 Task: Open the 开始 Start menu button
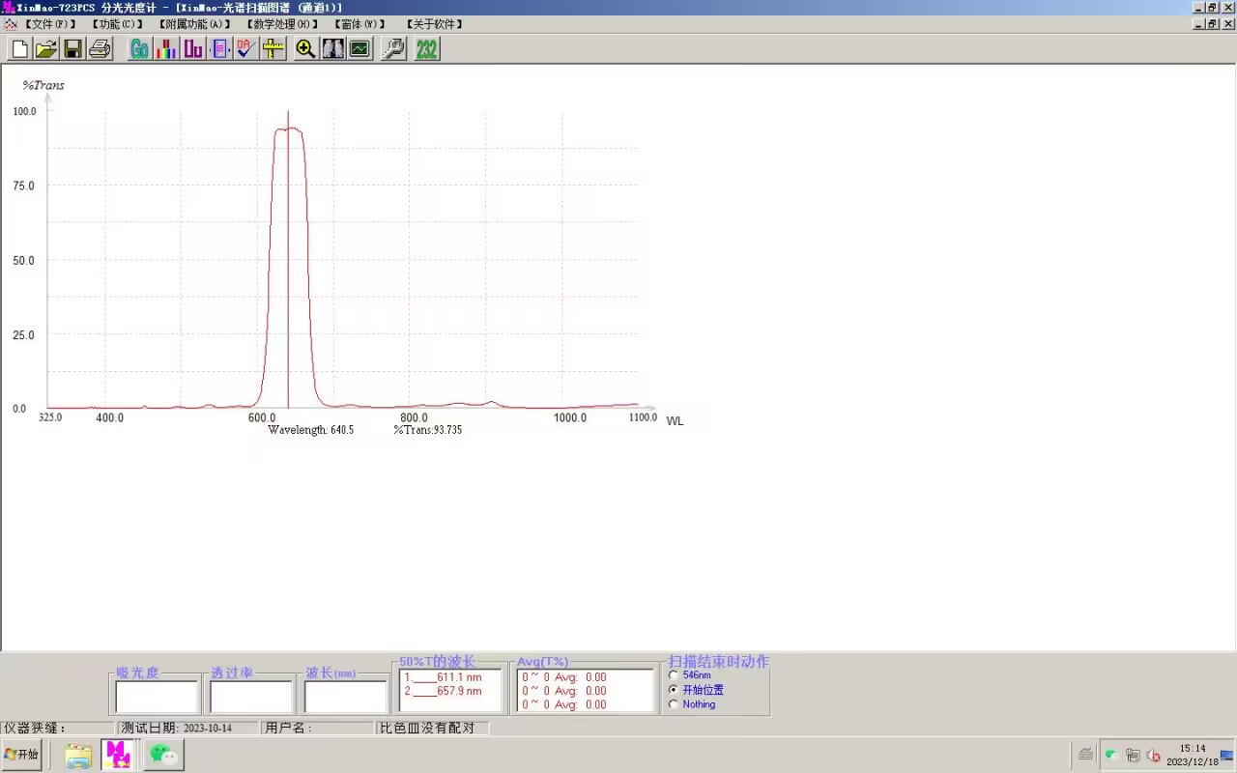tap(21, 755)
